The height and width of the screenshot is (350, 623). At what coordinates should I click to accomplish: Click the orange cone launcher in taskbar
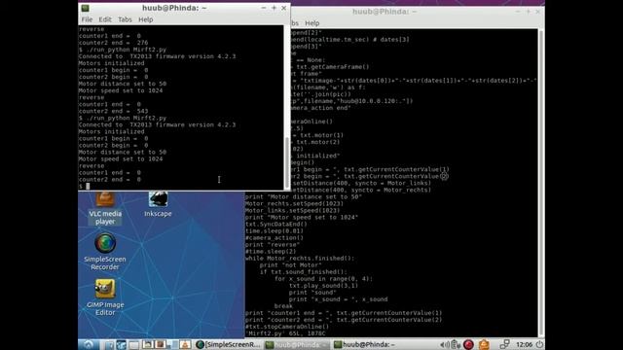[x=185, y=344]
